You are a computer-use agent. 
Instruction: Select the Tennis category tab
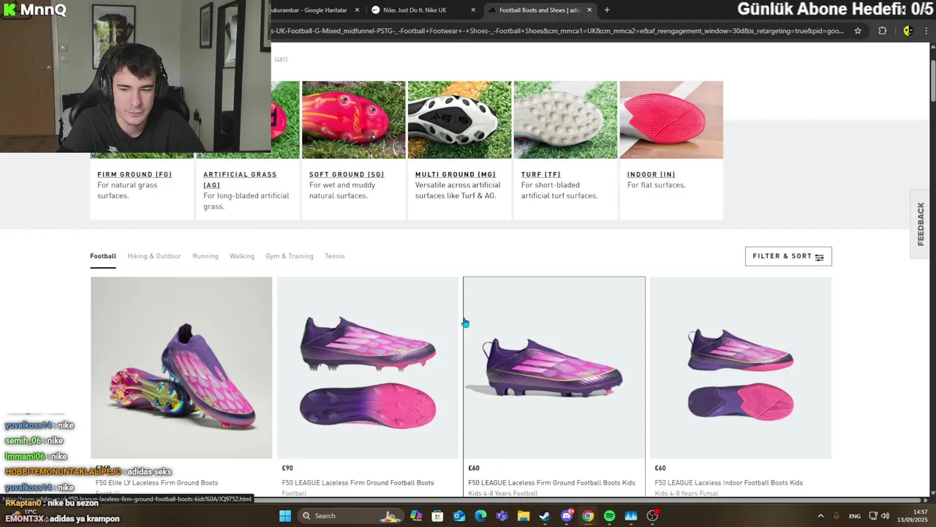[x=335, y=256]
